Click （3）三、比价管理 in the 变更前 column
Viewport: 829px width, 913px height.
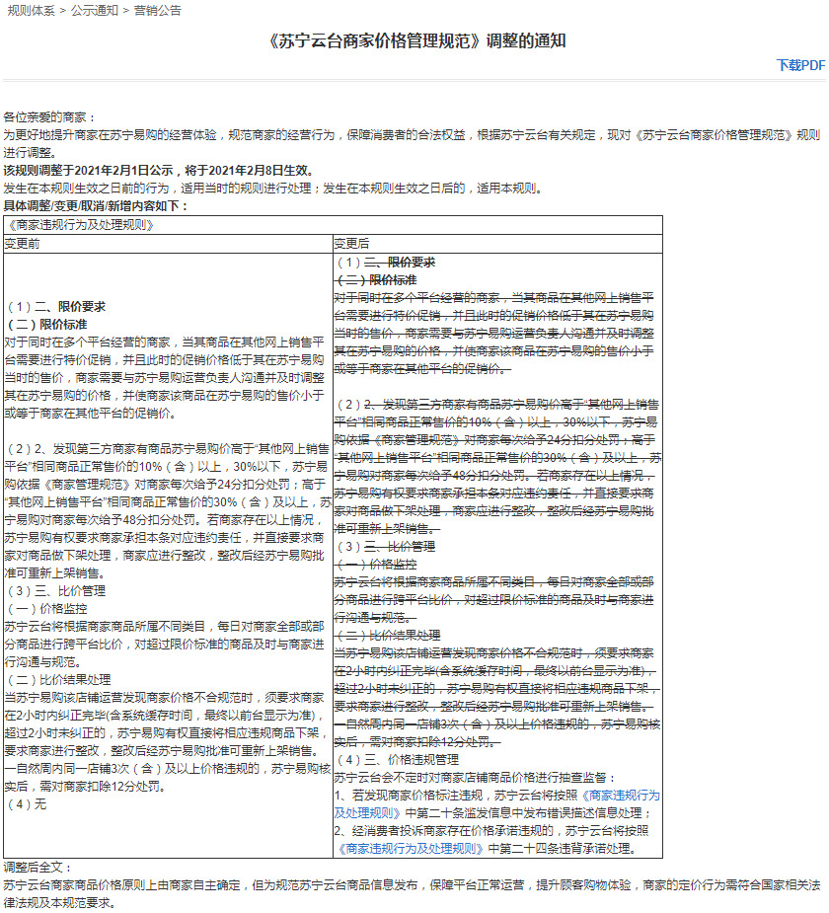point(56,591)
